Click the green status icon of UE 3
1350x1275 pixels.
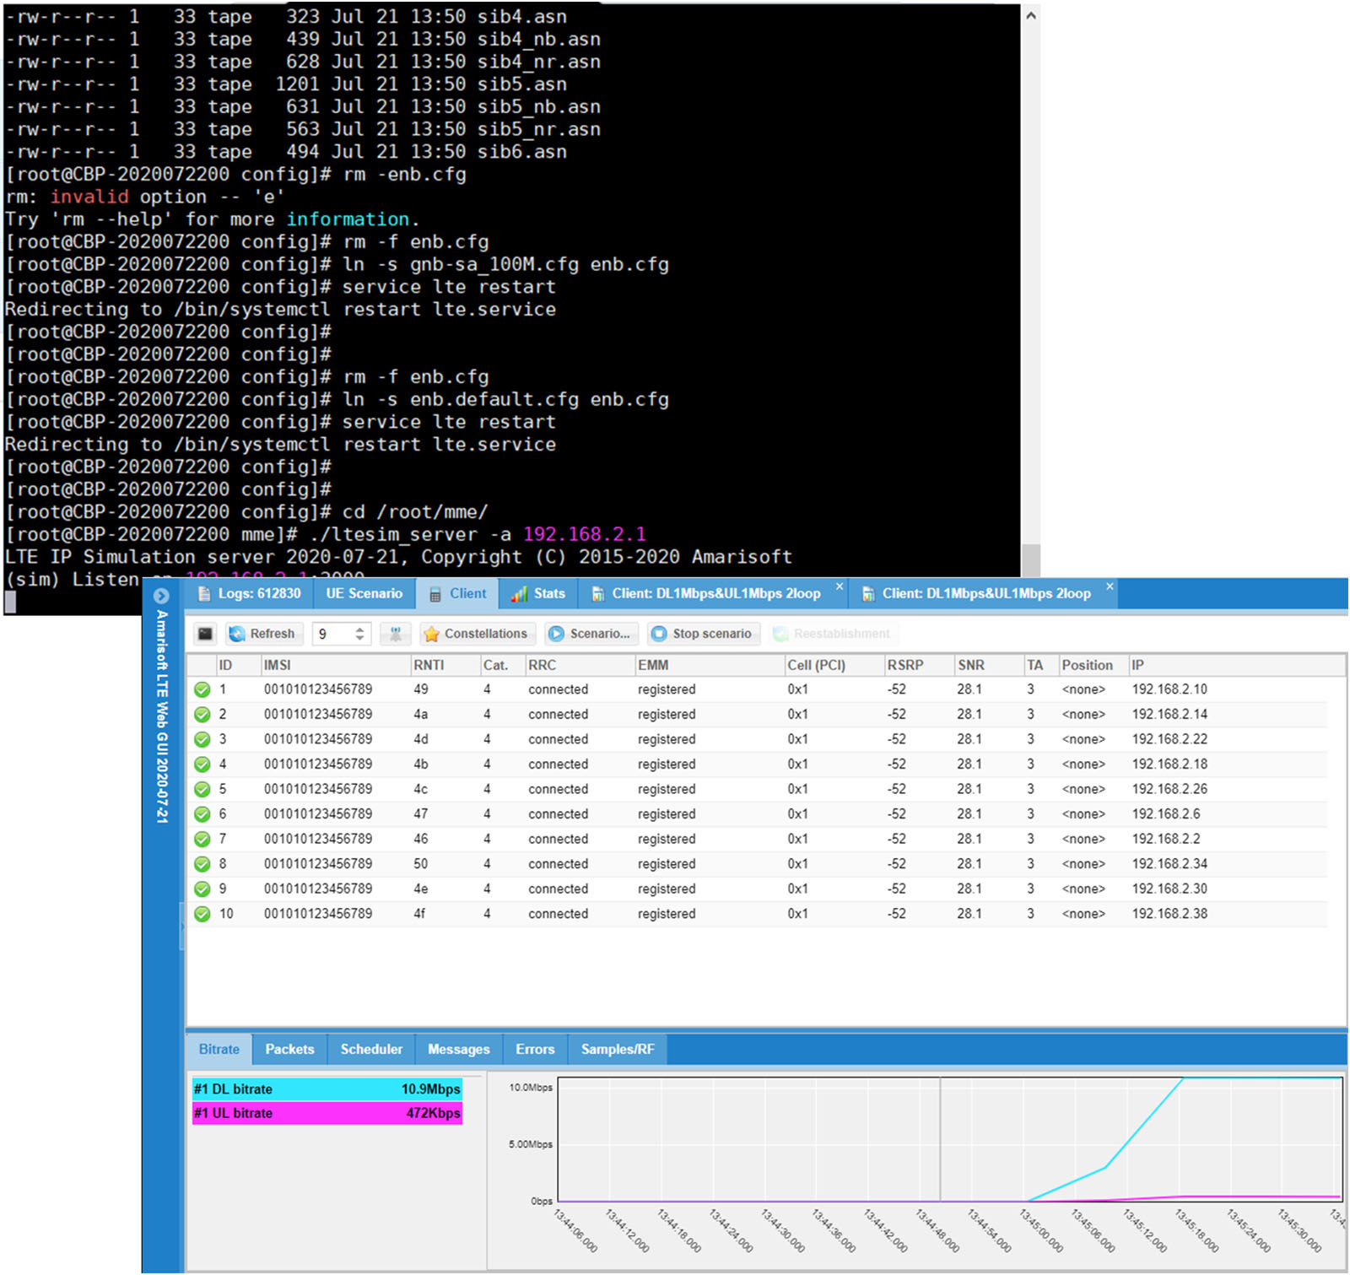click(x=202, y=739)
